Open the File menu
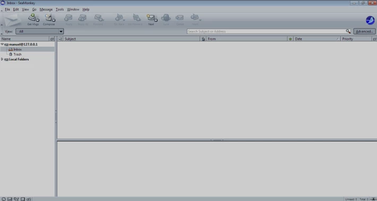Image resolution: width=377 pixels, height=201 pixels. (x=7, y=10)
